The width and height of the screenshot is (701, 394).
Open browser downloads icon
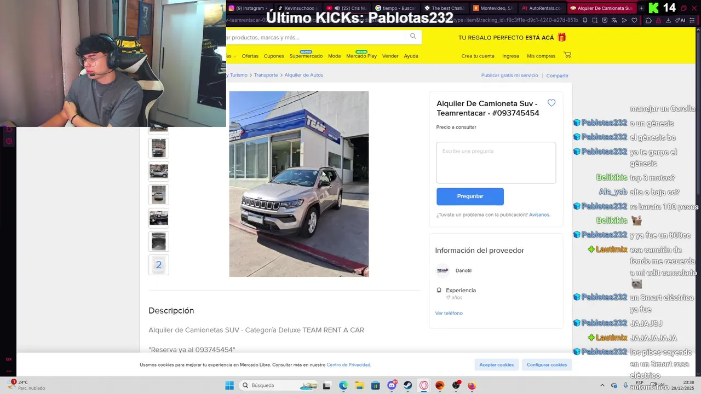tap(668, 20)
